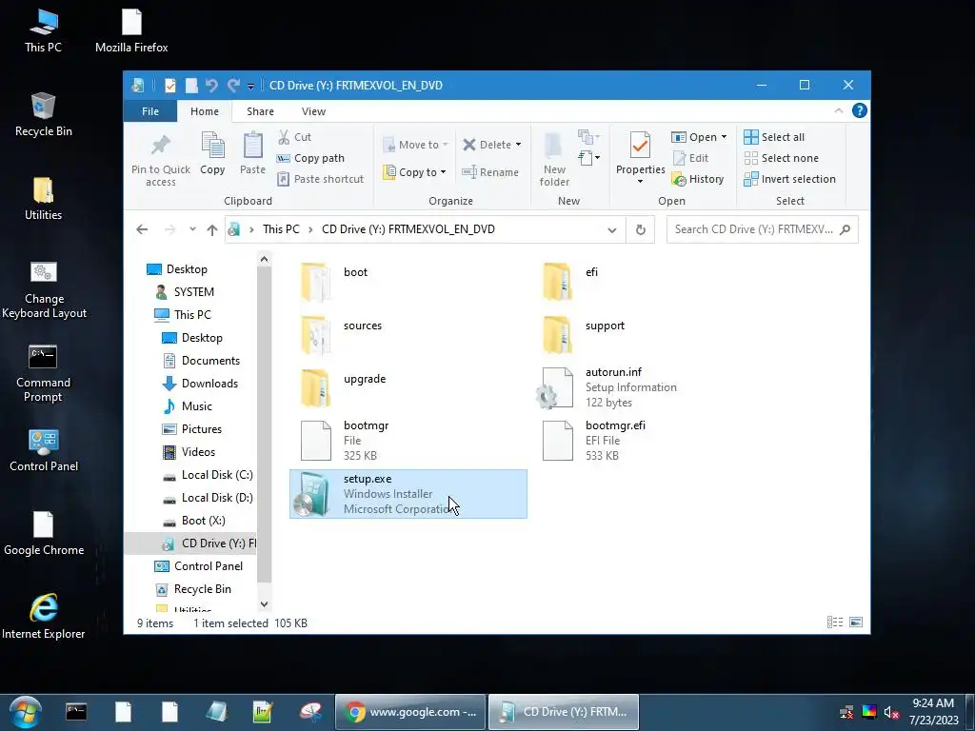Click the Command Prompt desktop icon
975x731 pixels.
coord(43,373)
